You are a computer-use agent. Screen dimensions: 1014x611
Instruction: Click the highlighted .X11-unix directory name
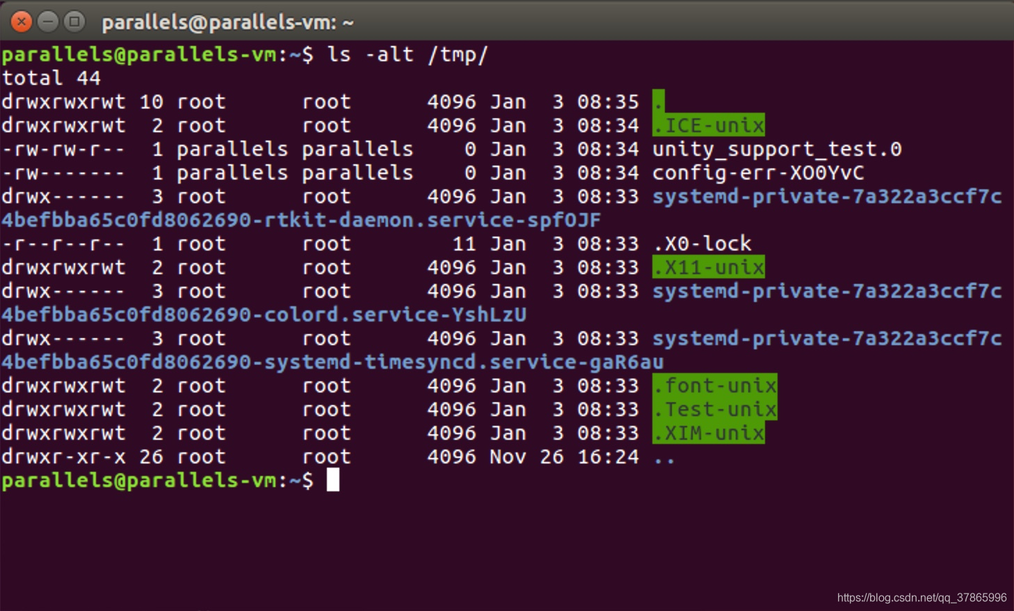click(x=709, y=267)
